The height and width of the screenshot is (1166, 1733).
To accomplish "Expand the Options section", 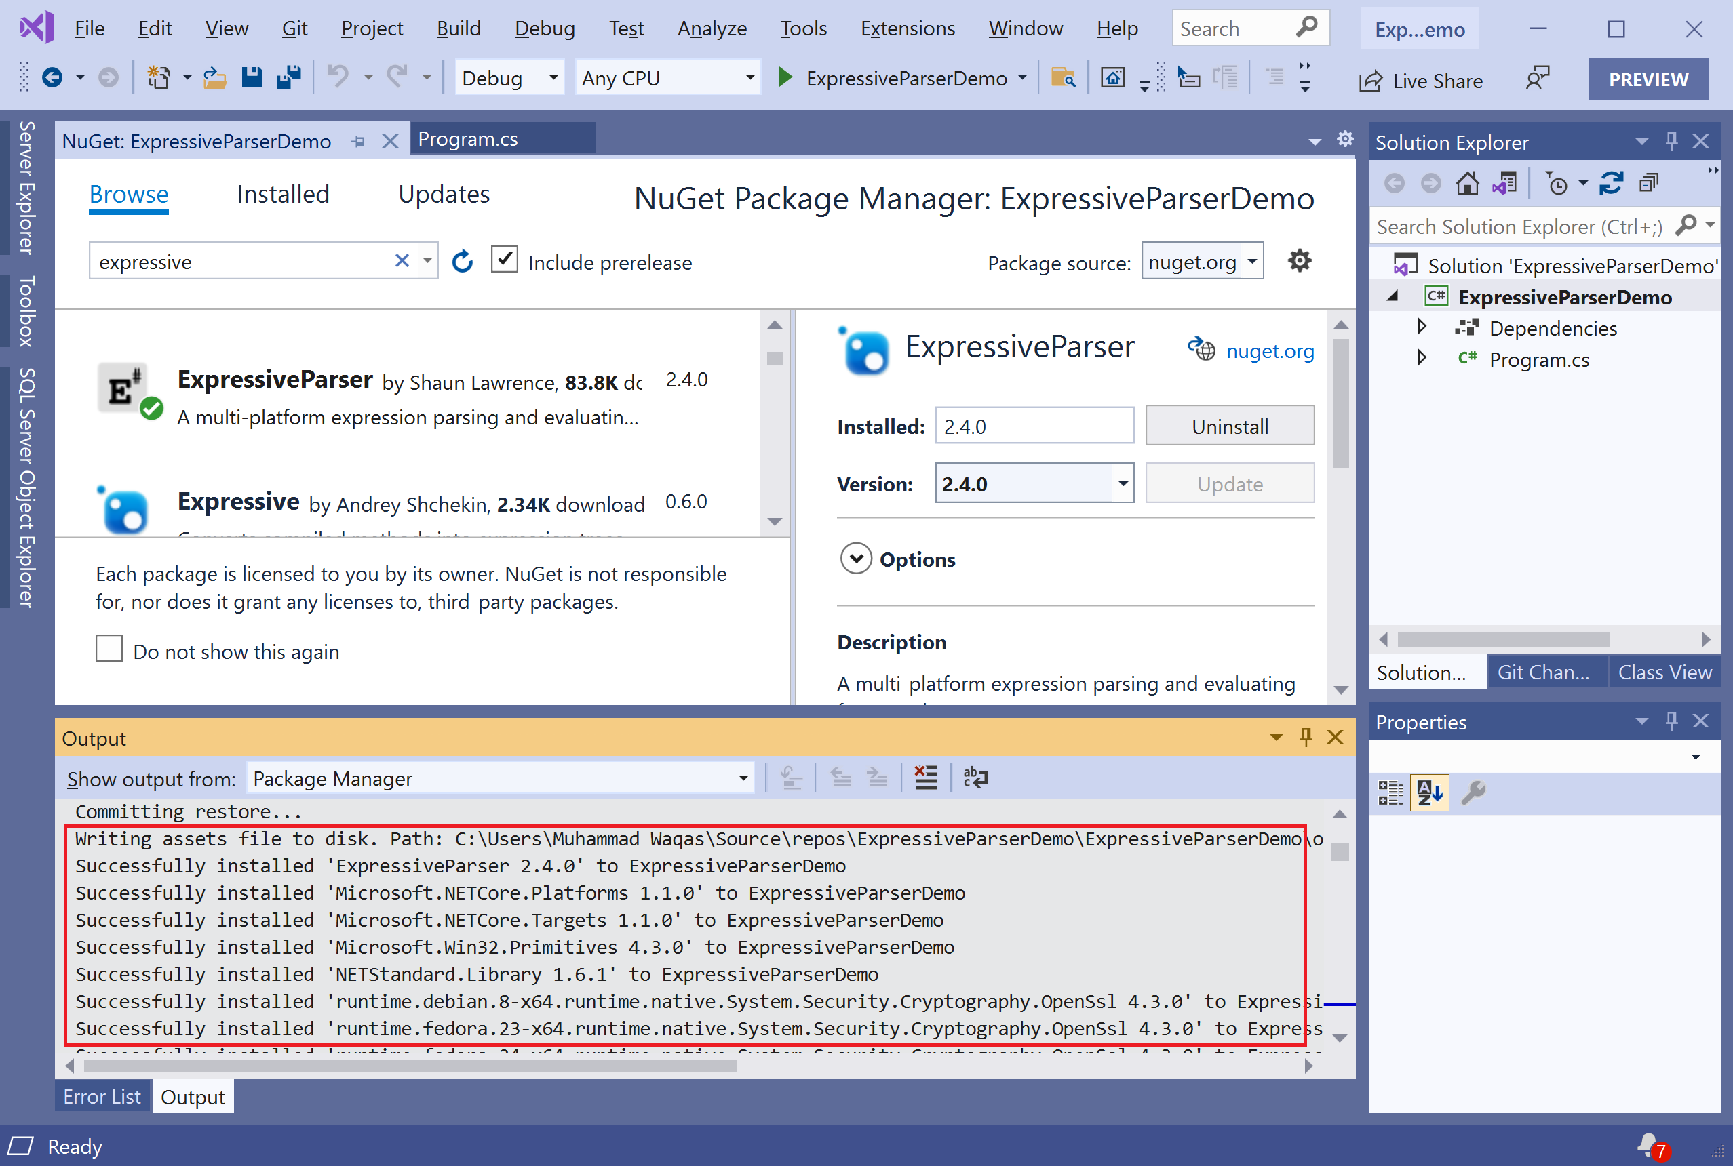I will pyautogui.click(x=857, y=559).
